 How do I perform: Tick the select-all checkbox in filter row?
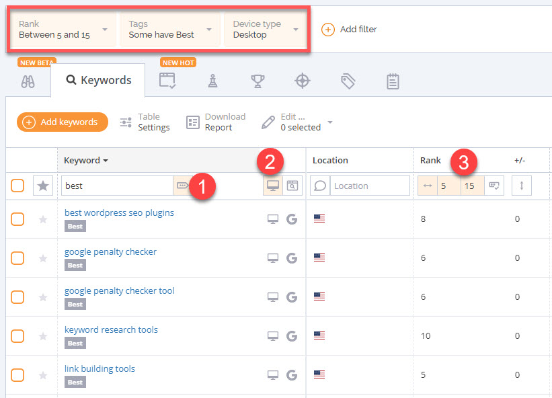point(17,186)
